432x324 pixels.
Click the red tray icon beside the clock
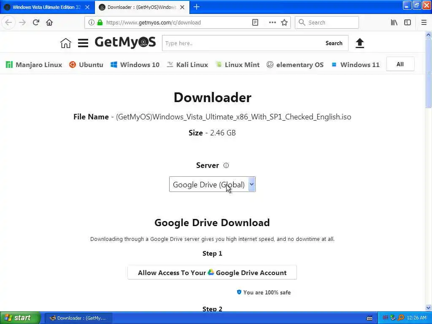[385, 318]
